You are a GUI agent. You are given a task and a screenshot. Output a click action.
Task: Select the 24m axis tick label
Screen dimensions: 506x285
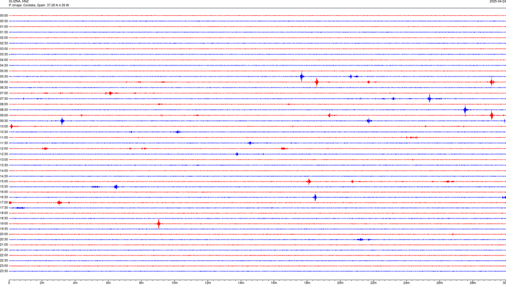[406, 283]
